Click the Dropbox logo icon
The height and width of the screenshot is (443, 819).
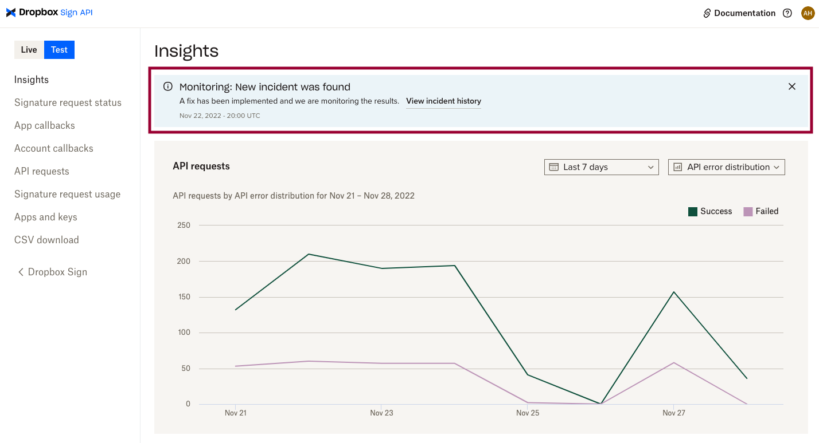[10, 13]
